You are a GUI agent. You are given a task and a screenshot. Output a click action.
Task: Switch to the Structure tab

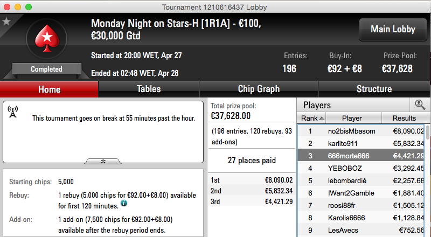coord(374,89)
